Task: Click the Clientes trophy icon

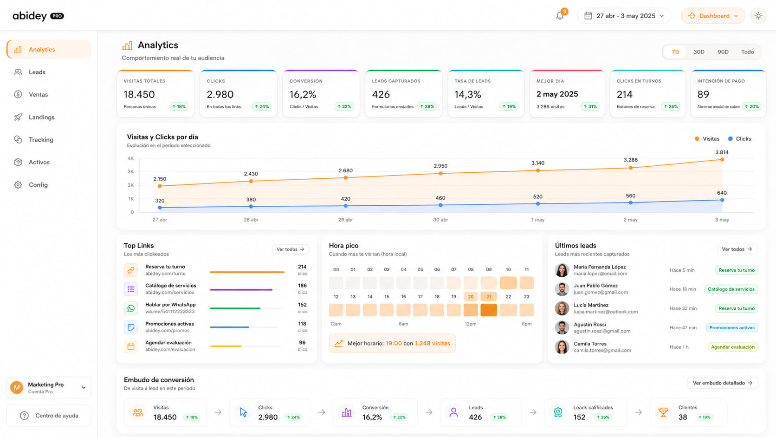Action: 663,412
